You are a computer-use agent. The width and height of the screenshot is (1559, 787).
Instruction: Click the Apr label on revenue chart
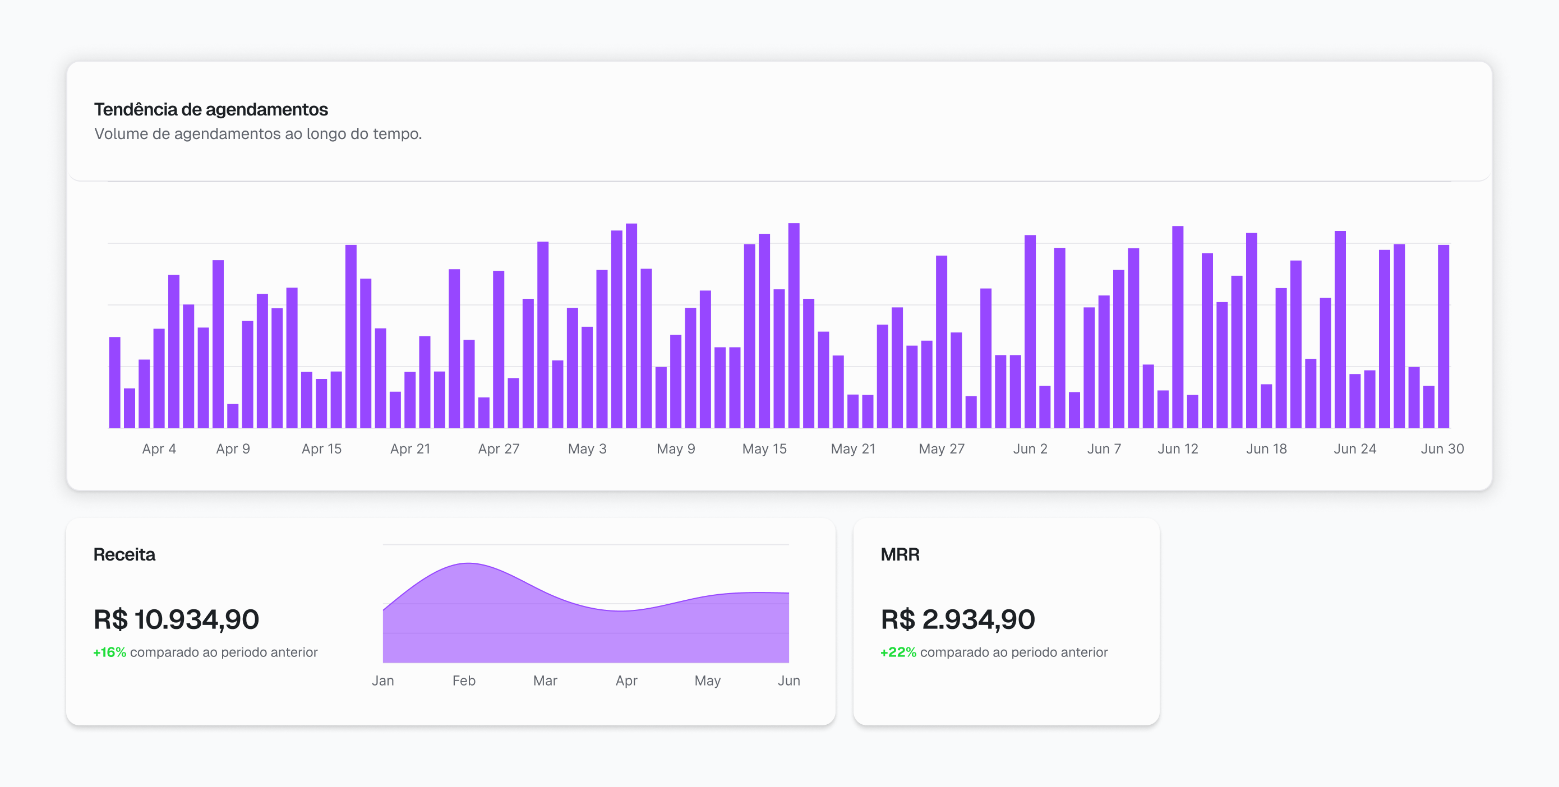click(626, 680)
